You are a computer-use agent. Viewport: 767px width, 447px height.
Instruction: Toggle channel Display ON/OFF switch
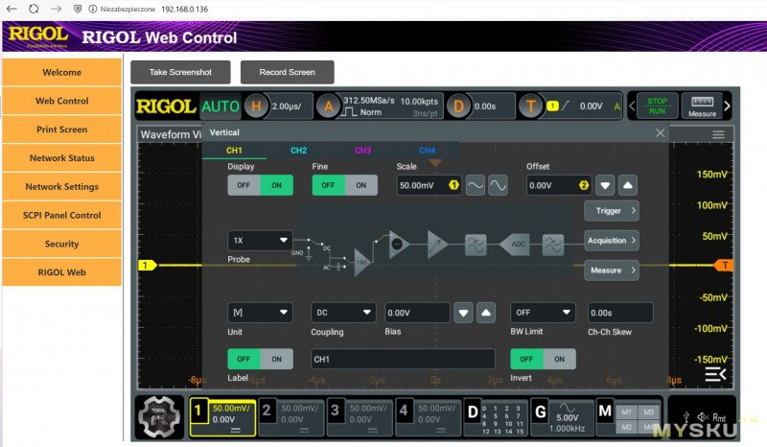[x=260, y=185]
